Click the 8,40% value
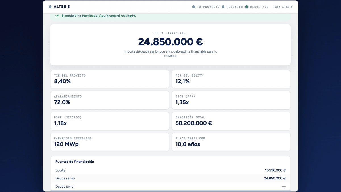This screenshot has width=341, height=192. (x=63, y=81)
